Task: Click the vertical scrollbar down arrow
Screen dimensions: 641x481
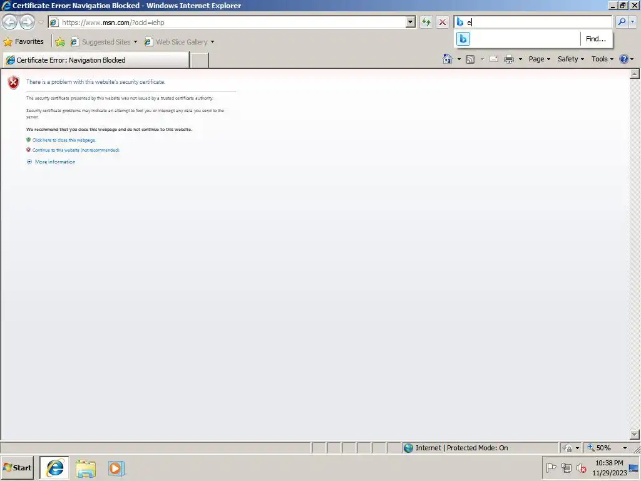Action: [x=635, y=435]
